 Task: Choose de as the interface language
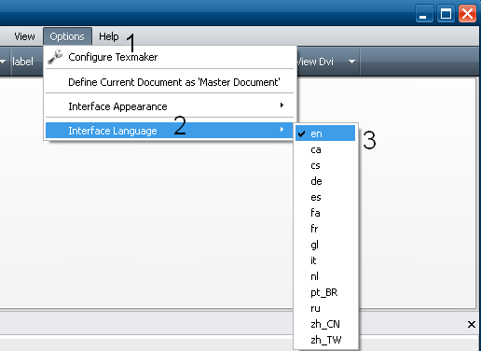click(325, 181)
